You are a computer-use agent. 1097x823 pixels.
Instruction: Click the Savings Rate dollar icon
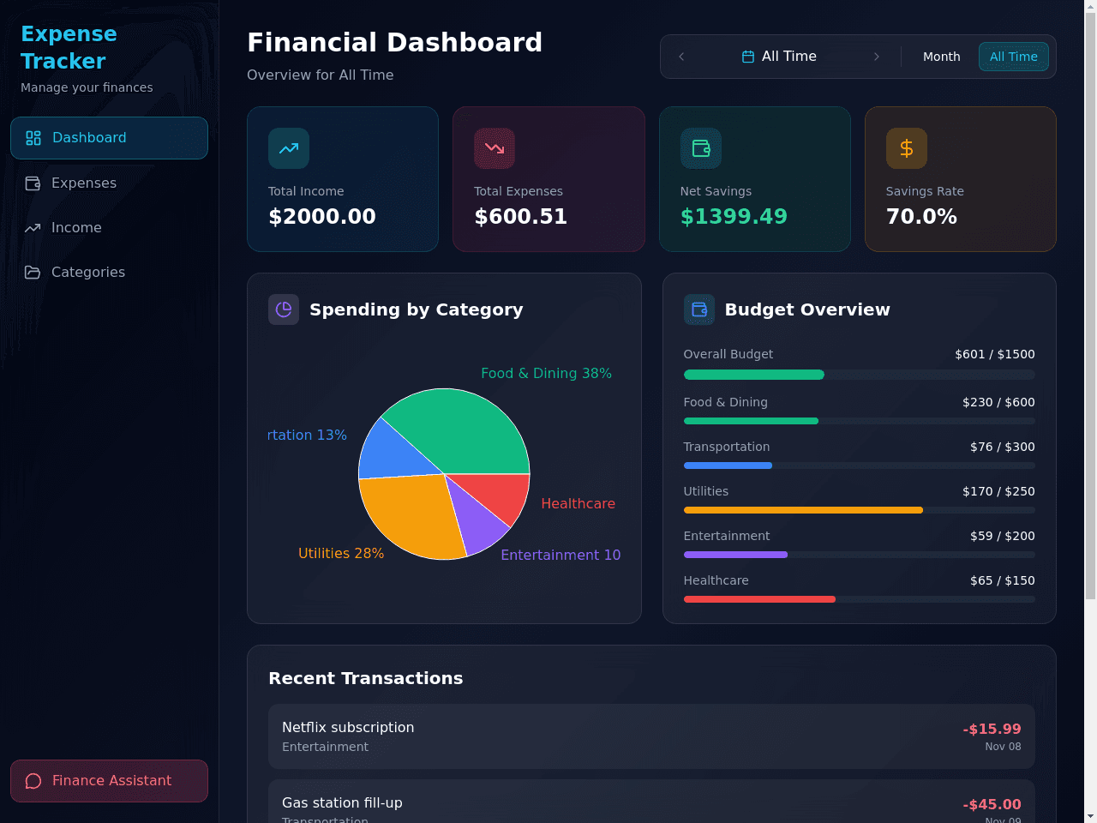[x=907, y=148]
